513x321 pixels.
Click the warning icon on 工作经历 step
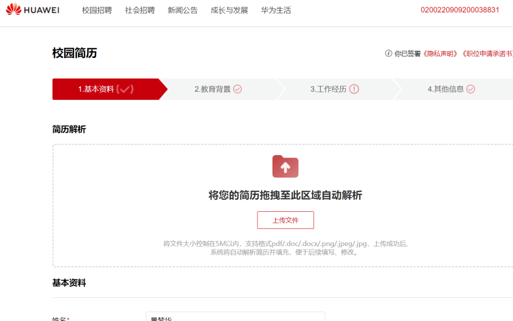tap(354, 89)
